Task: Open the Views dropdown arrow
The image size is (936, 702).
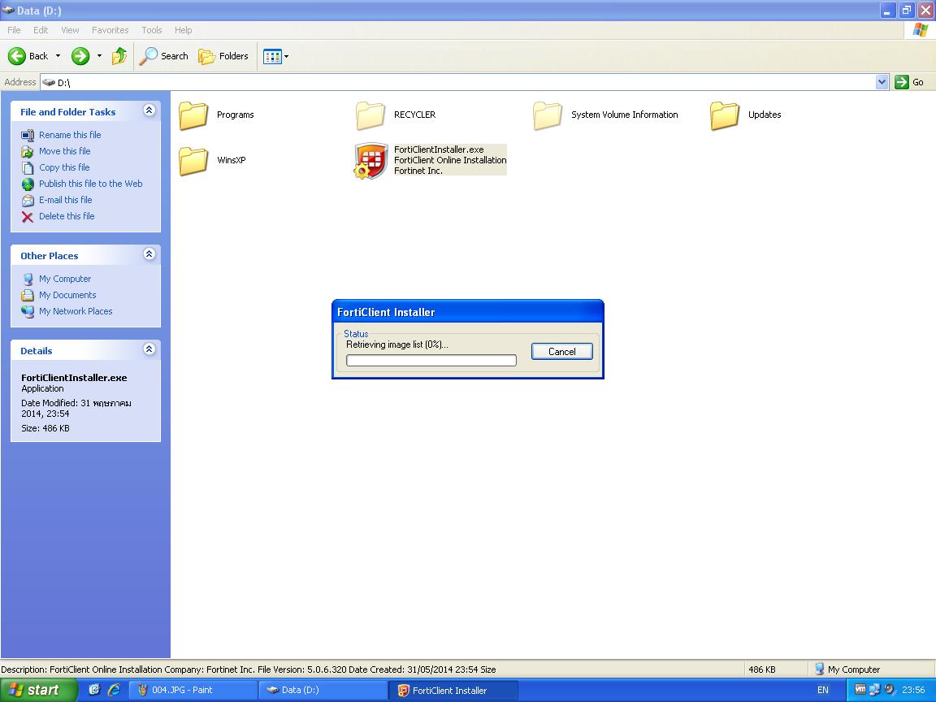Action: click(287, 57)
